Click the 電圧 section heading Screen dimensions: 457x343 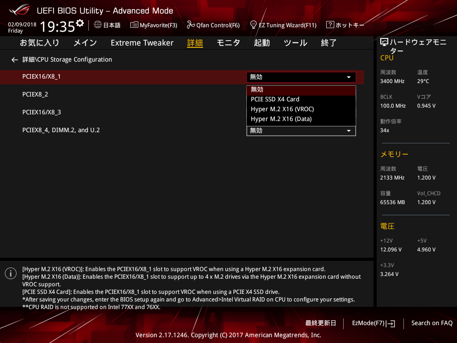[387, 226]
